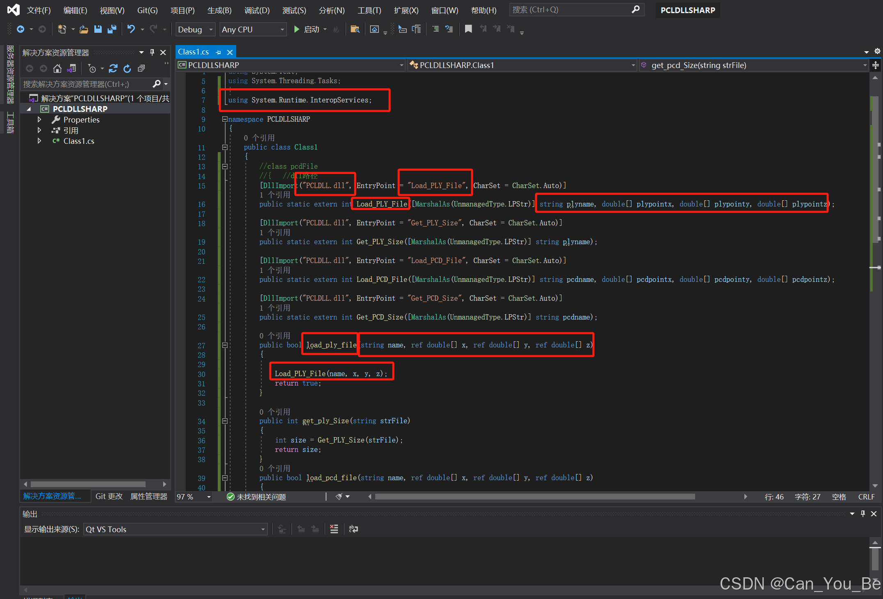Open the 调试(D) menu
Screen dimensions: 883x599
coord(257,10)
